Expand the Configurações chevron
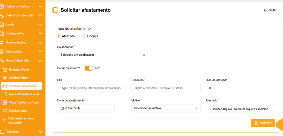Screen dimensions: 283x136 tap(40, 33)
